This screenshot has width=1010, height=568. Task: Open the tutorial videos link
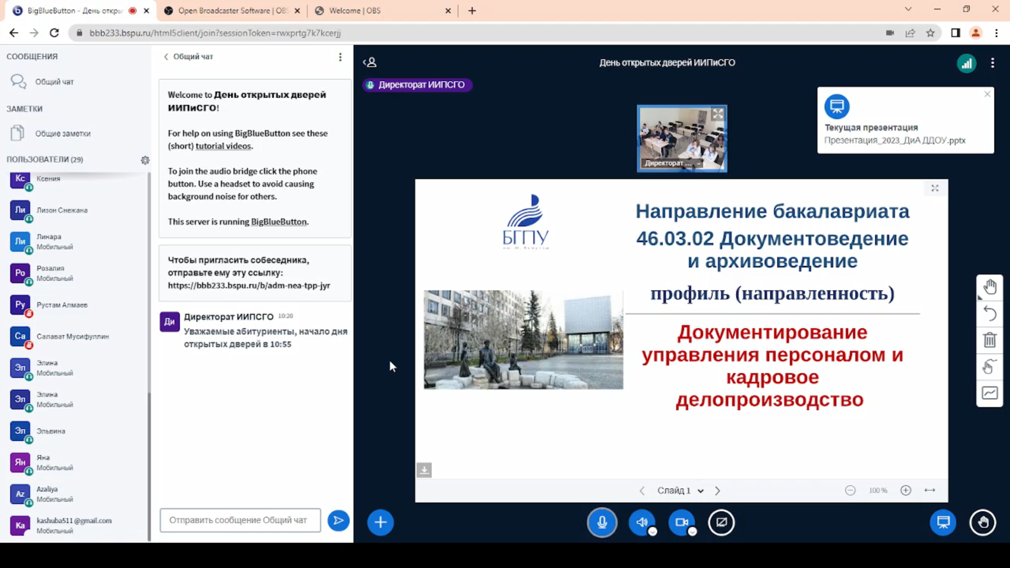click(223, 146)
